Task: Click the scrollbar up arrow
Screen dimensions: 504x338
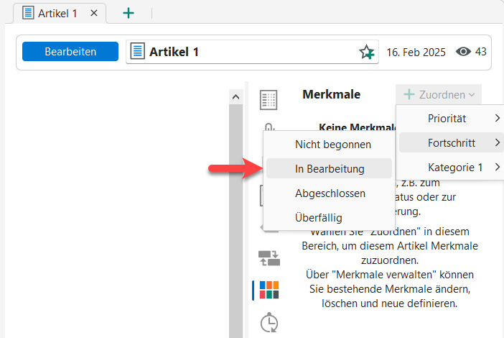Action: 235,96
